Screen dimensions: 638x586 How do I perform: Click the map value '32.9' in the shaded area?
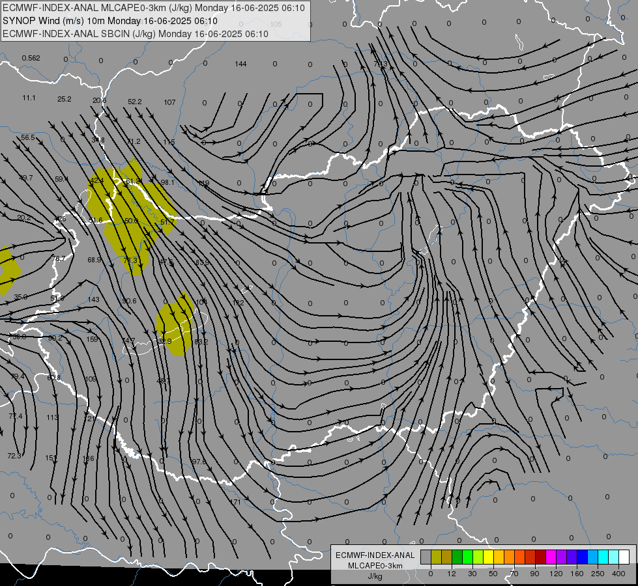pos(165,341)
